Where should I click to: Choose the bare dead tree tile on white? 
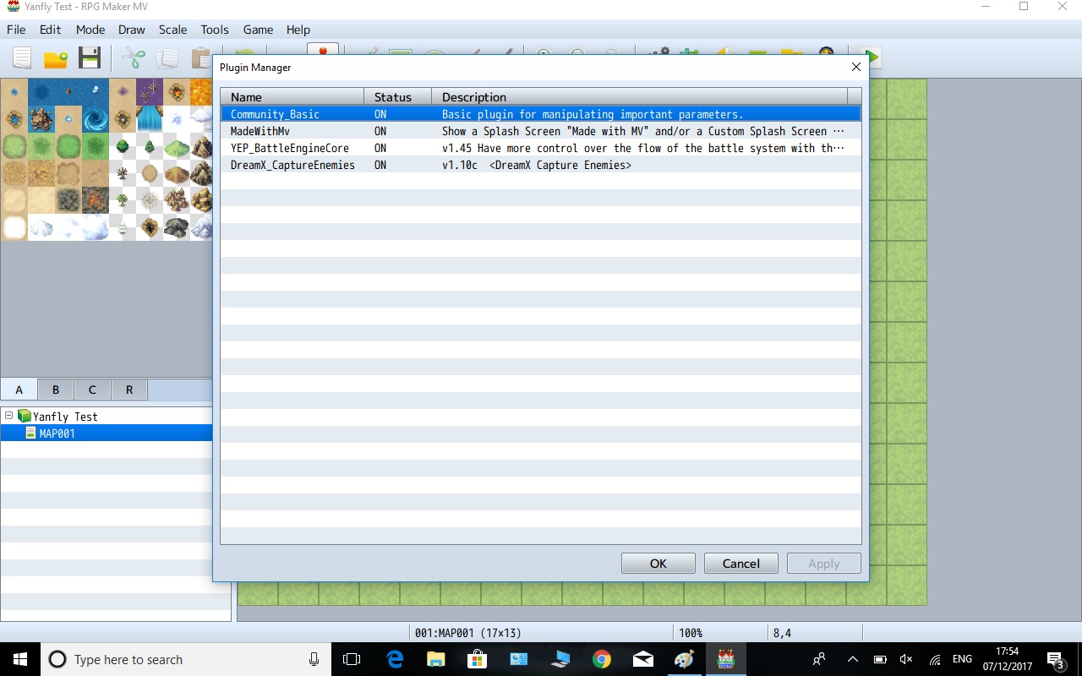click(x=123, y=173)
